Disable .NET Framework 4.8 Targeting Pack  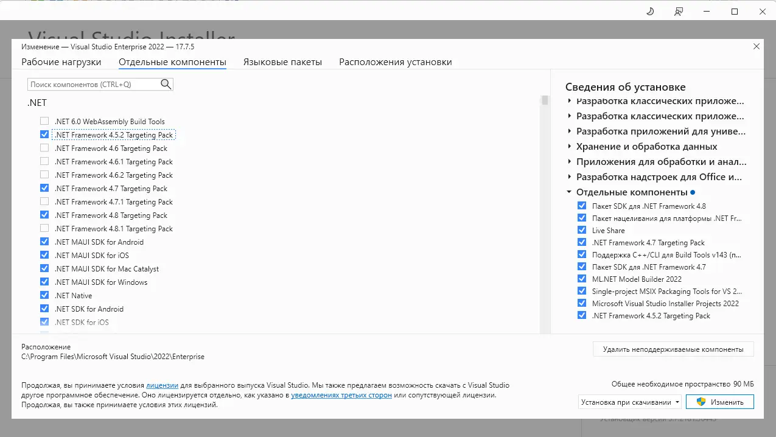point(44,215)
